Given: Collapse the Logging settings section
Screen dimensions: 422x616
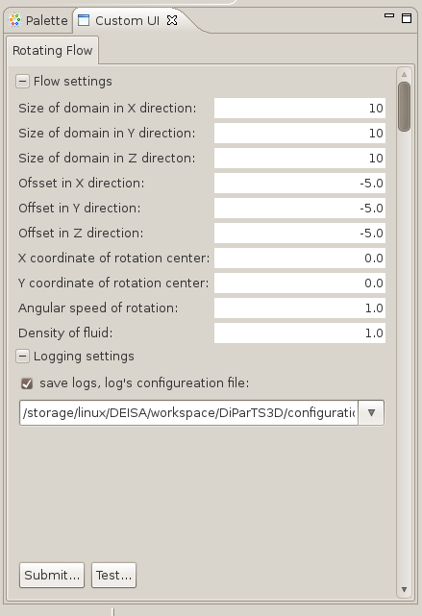Looking at the screenshot, I should tap(22, 357).
